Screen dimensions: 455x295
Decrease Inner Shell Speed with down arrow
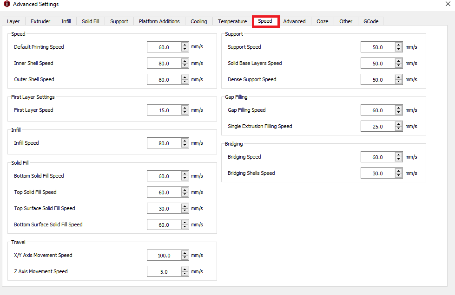[x=185, y=65]
